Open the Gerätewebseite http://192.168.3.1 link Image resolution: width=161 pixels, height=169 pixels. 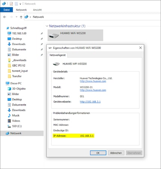[90, 102]
